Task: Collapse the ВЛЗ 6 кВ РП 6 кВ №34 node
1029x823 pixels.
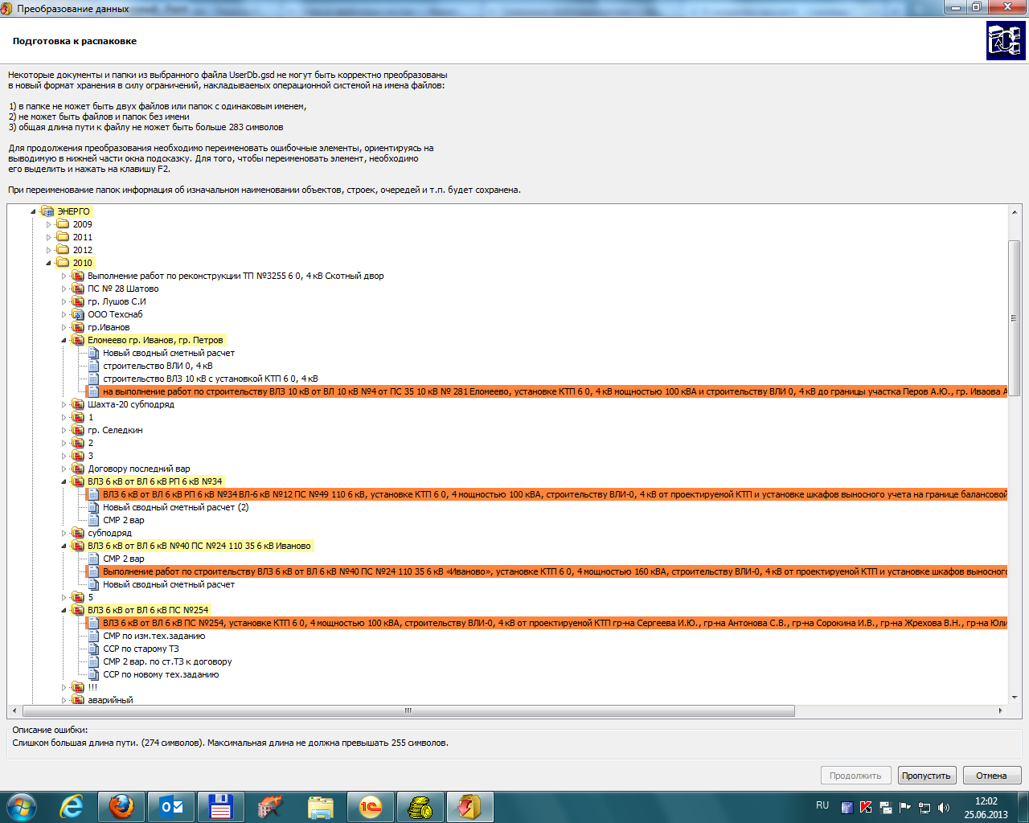Action: (64, 481)
